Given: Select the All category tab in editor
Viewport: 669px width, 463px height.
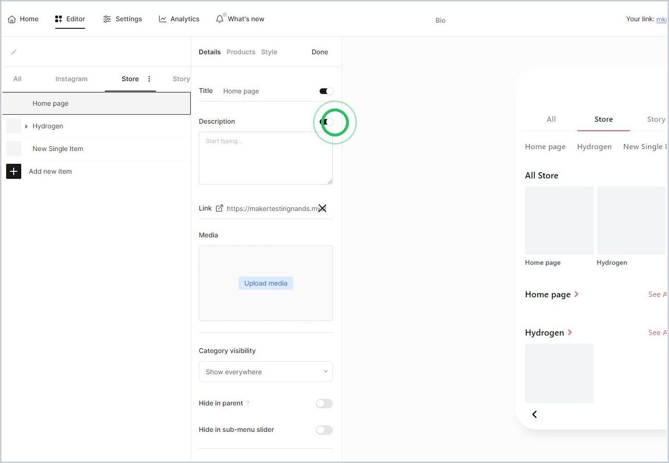Looking at the screenshot, I should (x=17, y=79).
